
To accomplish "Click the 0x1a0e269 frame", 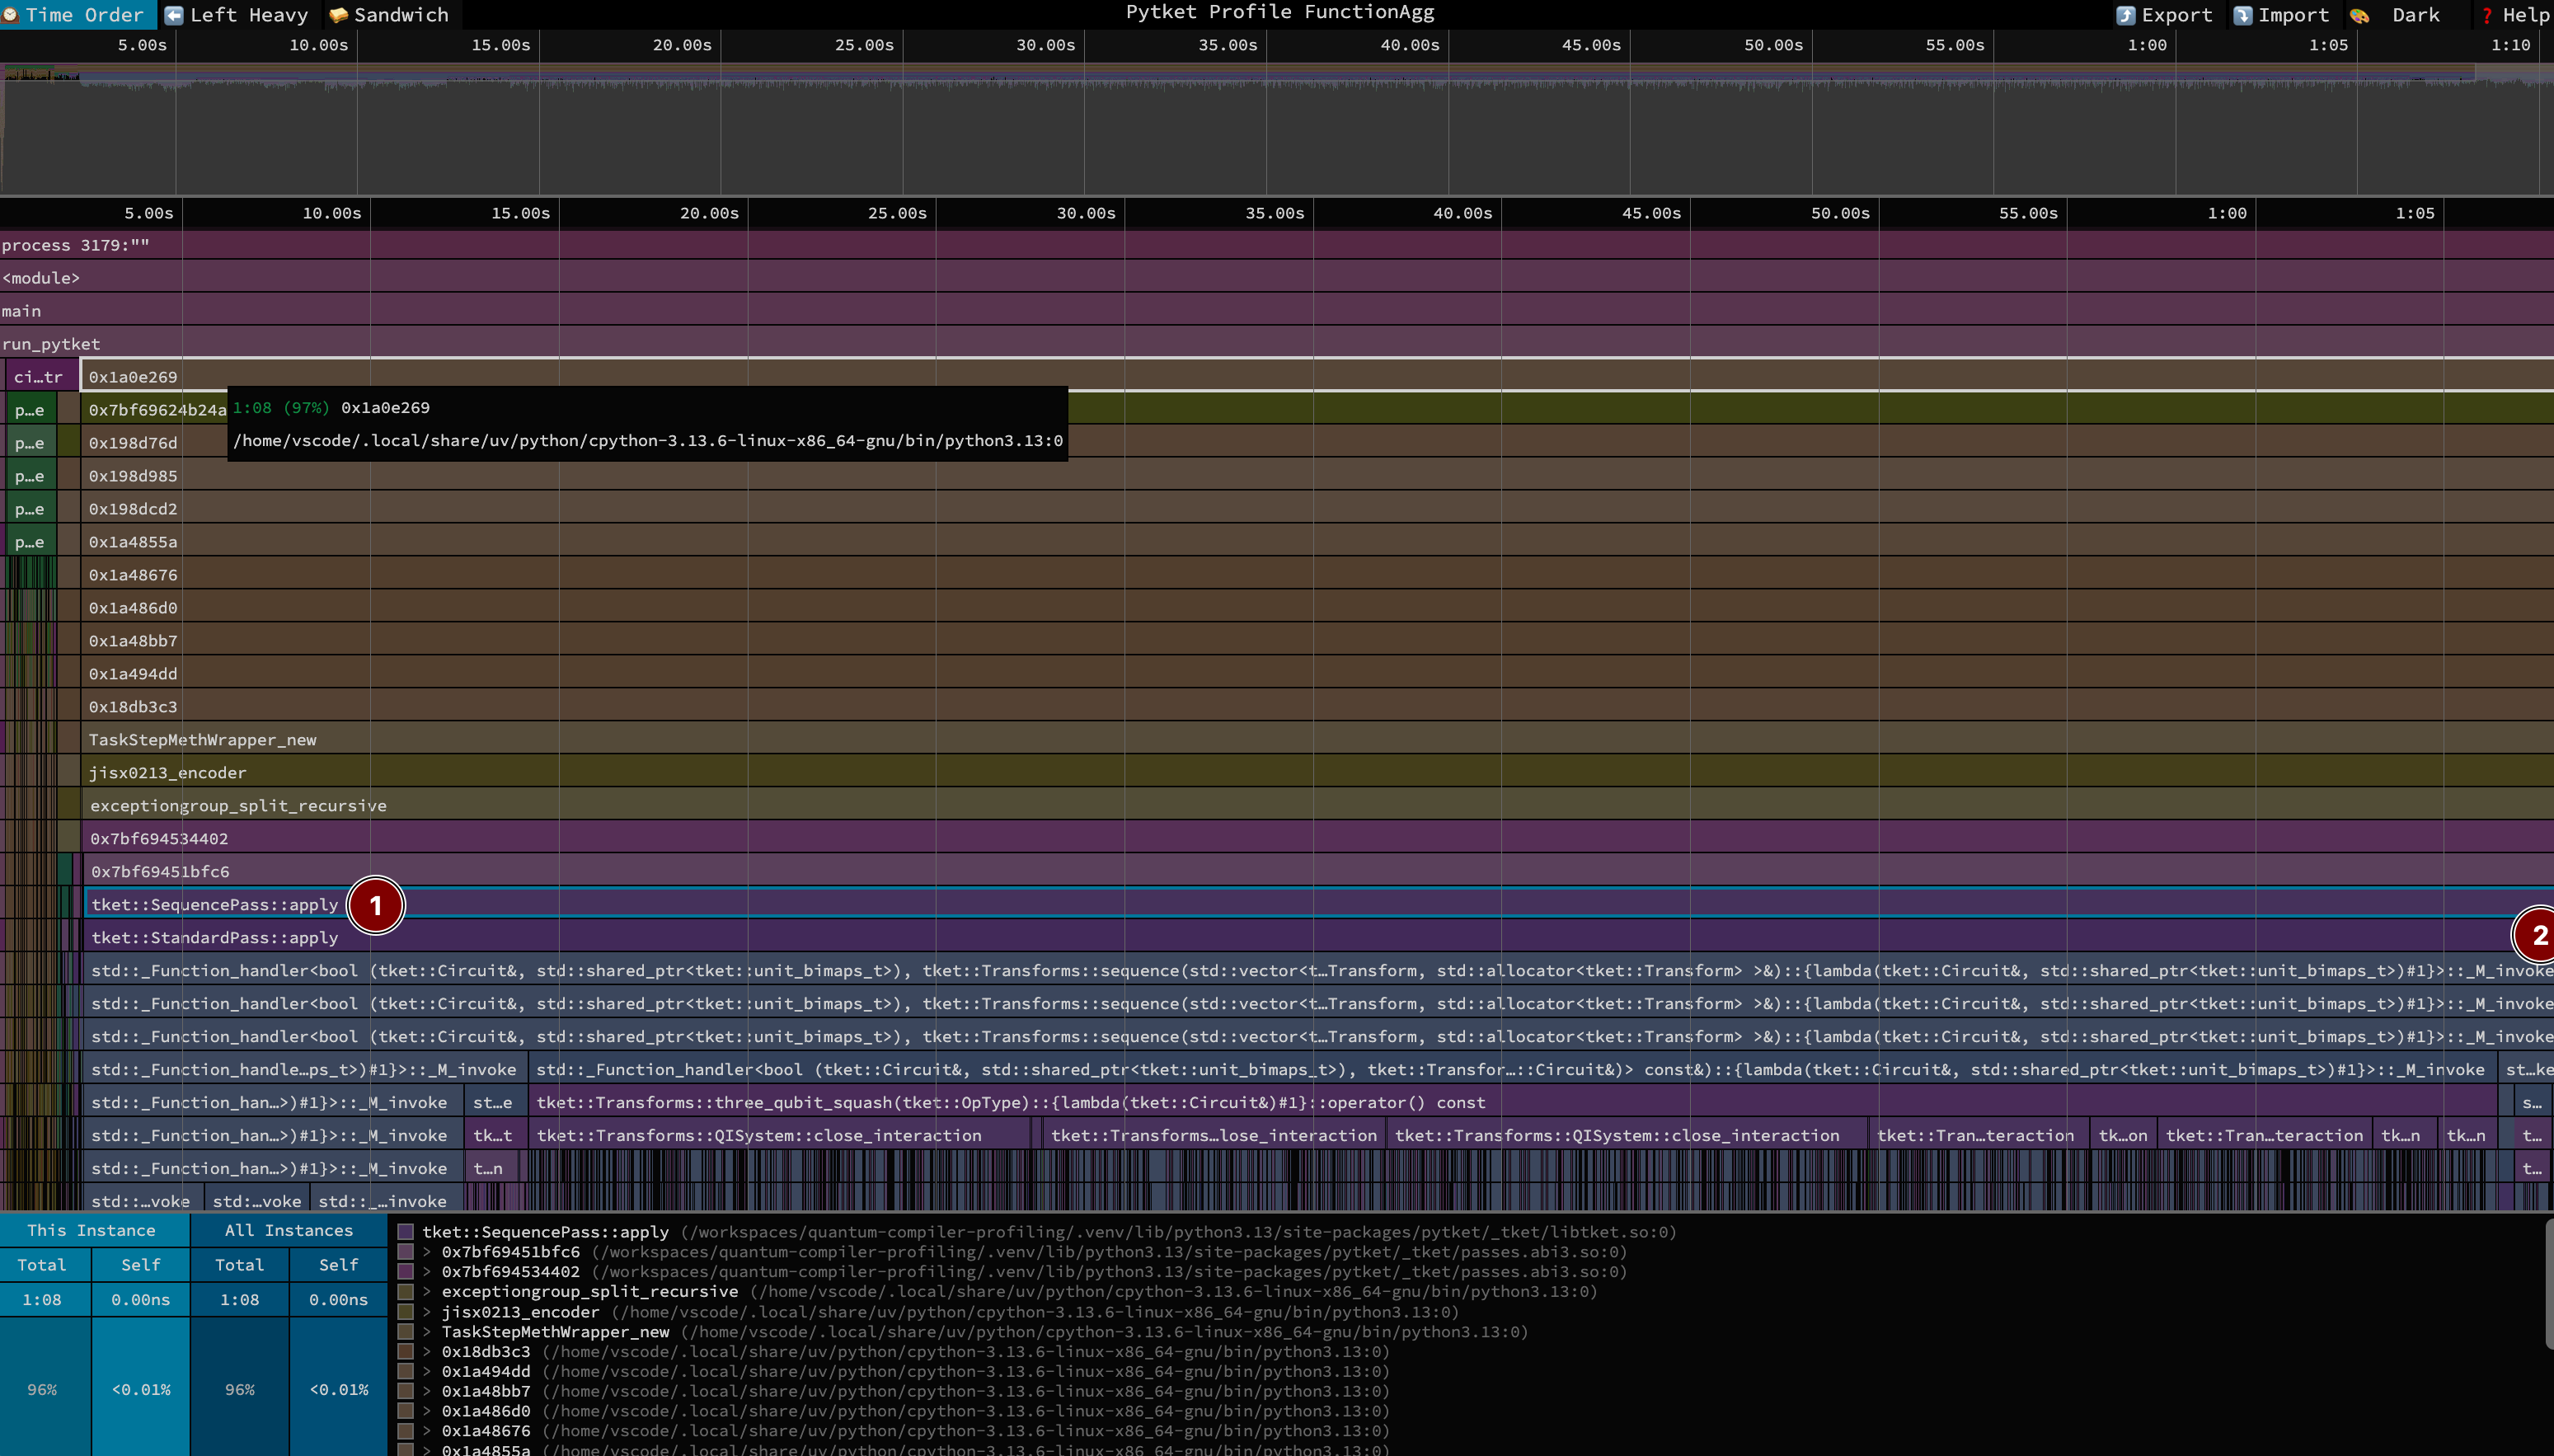I will tap(133, 377).
